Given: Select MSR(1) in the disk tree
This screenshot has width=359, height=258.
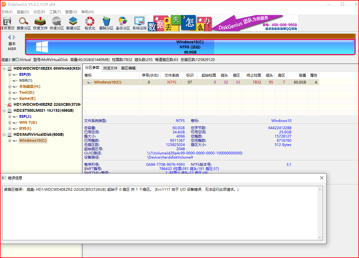Looking at the screenshot, I should 26,80.
